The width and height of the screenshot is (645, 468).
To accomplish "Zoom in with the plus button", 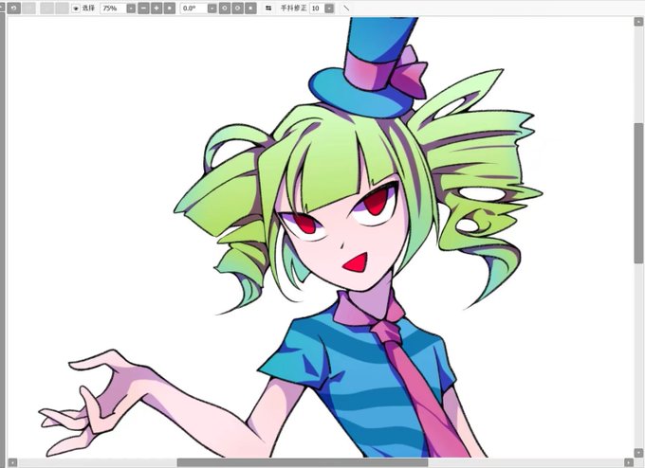I will click(157, 9).
